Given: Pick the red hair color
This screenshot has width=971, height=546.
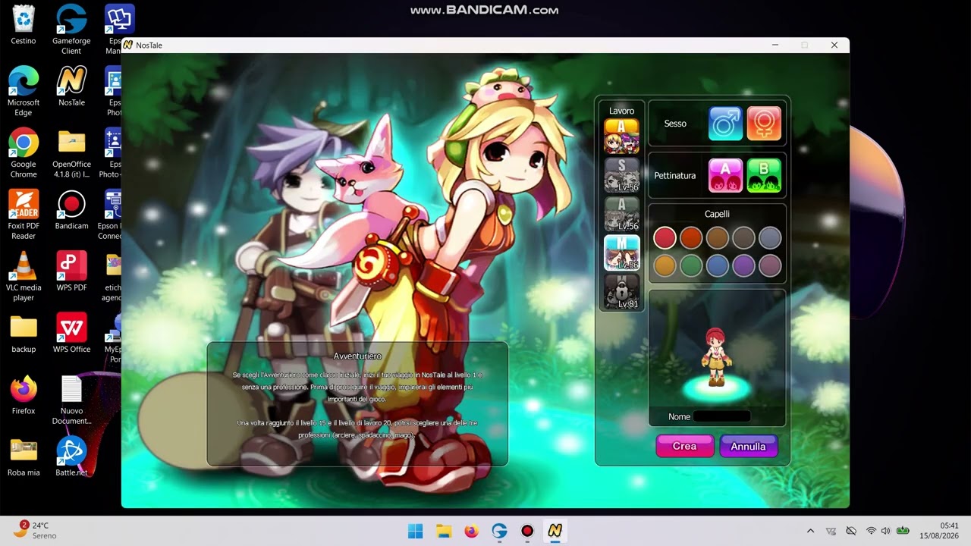Looking at the screenshot, I should tap(665, 238).
